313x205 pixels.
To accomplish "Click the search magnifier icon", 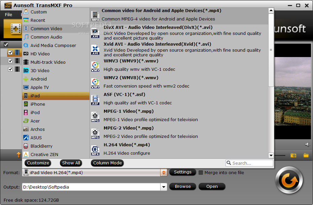I will pos(229,163).
